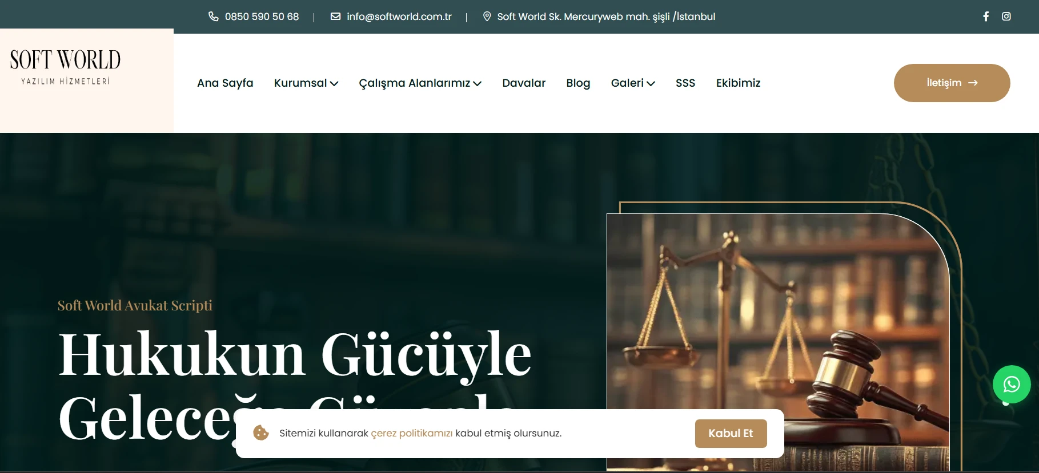This screenshot has height=473, width=1039.
Task: Open the Facebook icon in top bar
Action: pyautogui.click(x=986, y=17)
